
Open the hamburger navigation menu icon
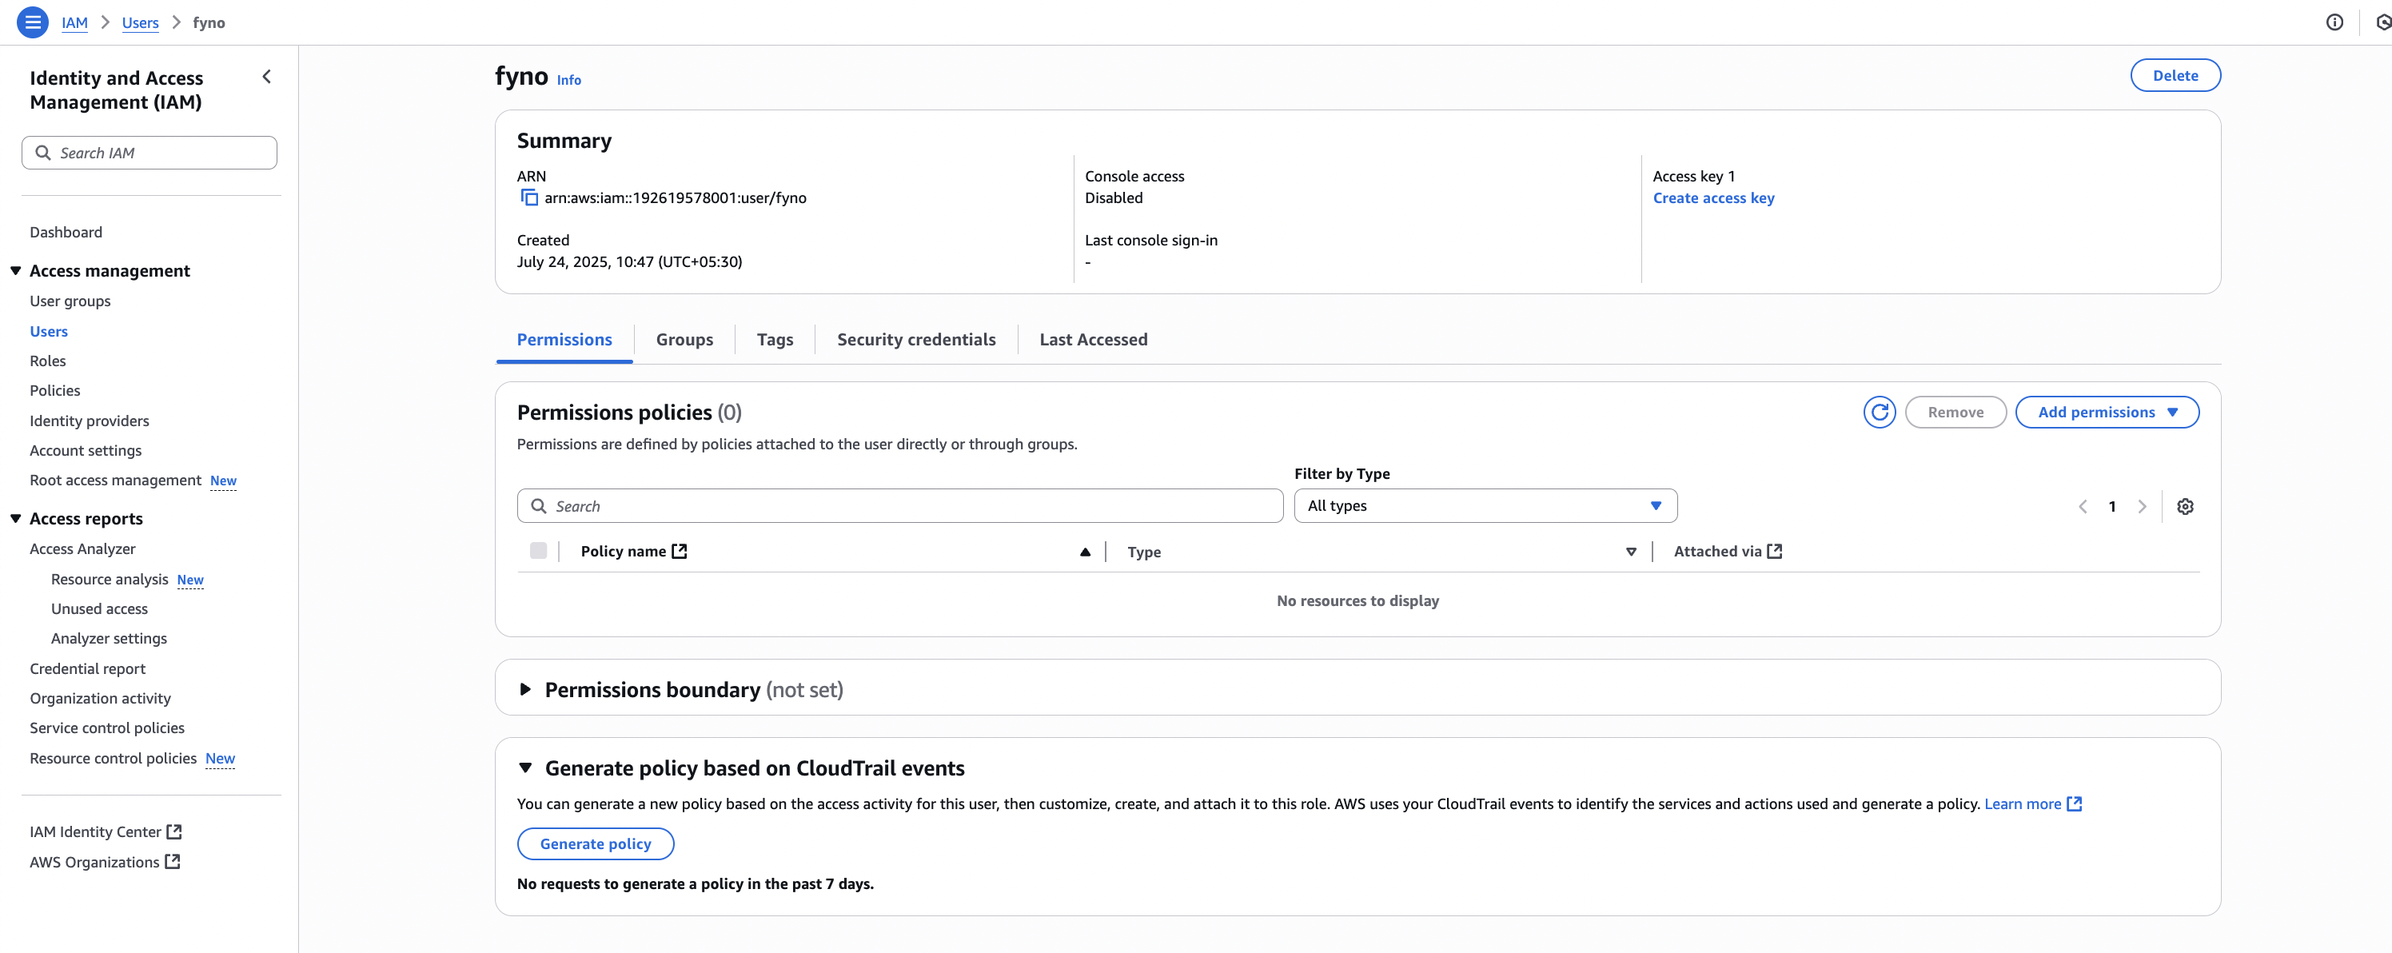[x=33, y=22]
